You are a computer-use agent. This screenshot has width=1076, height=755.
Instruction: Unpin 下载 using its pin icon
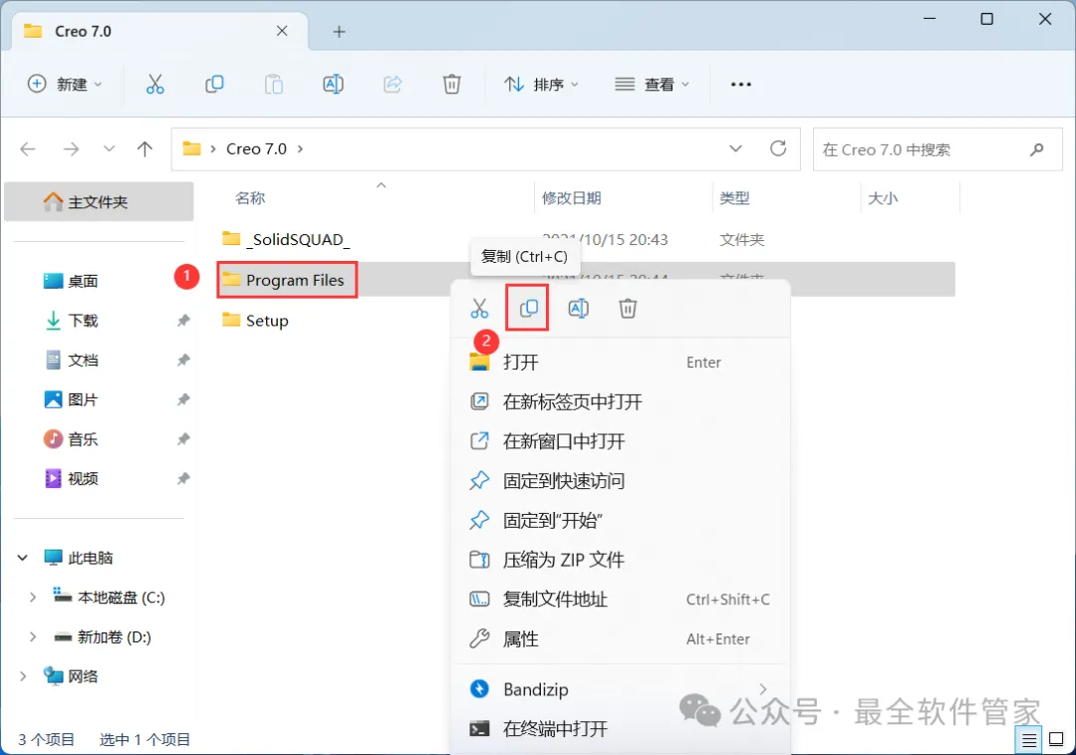click(183, 321)
